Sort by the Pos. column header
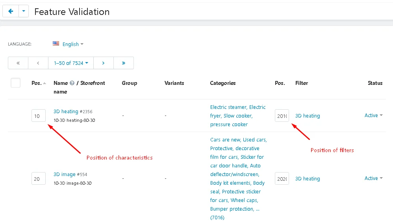The image size is (393, 224). point(37,83)
